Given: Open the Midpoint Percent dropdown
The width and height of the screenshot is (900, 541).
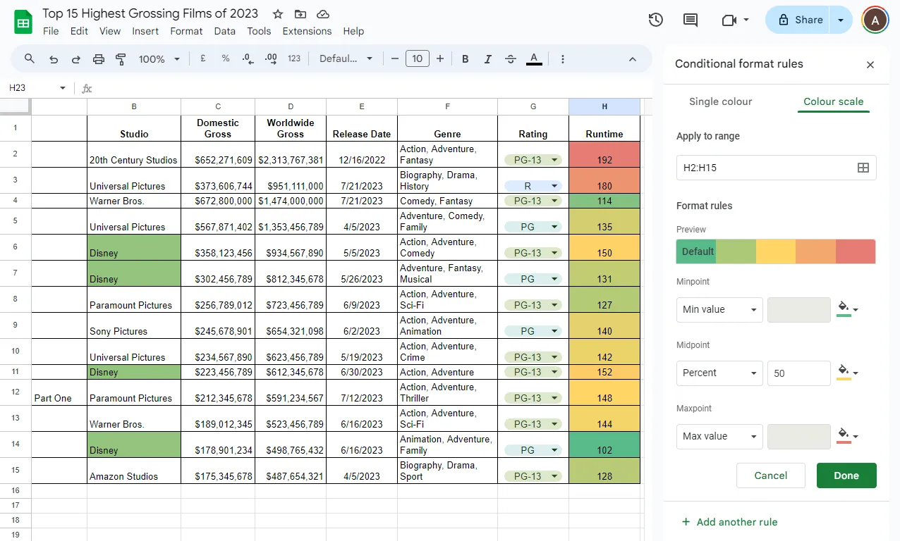Looking at the screenshot, I should pyautogui.click(x=719, y=373).
